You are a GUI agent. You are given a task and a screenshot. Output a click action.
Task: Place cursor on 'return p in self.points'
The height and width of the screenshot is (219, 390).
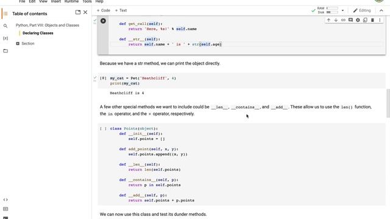coord(154,185)
